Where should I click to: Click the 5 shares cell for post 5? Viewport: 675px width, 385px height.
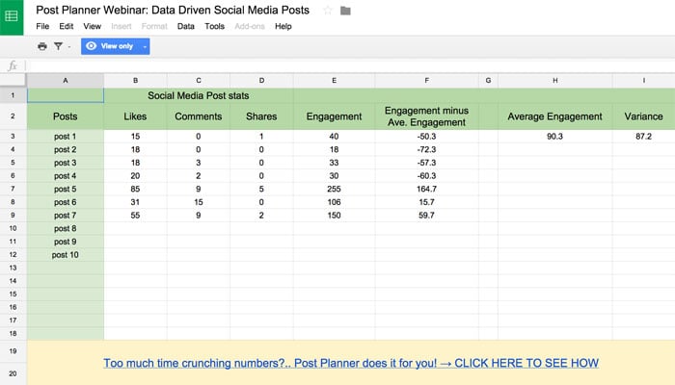click(x=261, y=189)
